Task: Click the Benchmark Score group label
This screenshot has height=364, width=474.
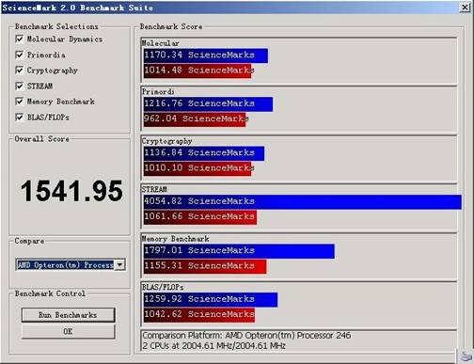Action: [171, 26]
